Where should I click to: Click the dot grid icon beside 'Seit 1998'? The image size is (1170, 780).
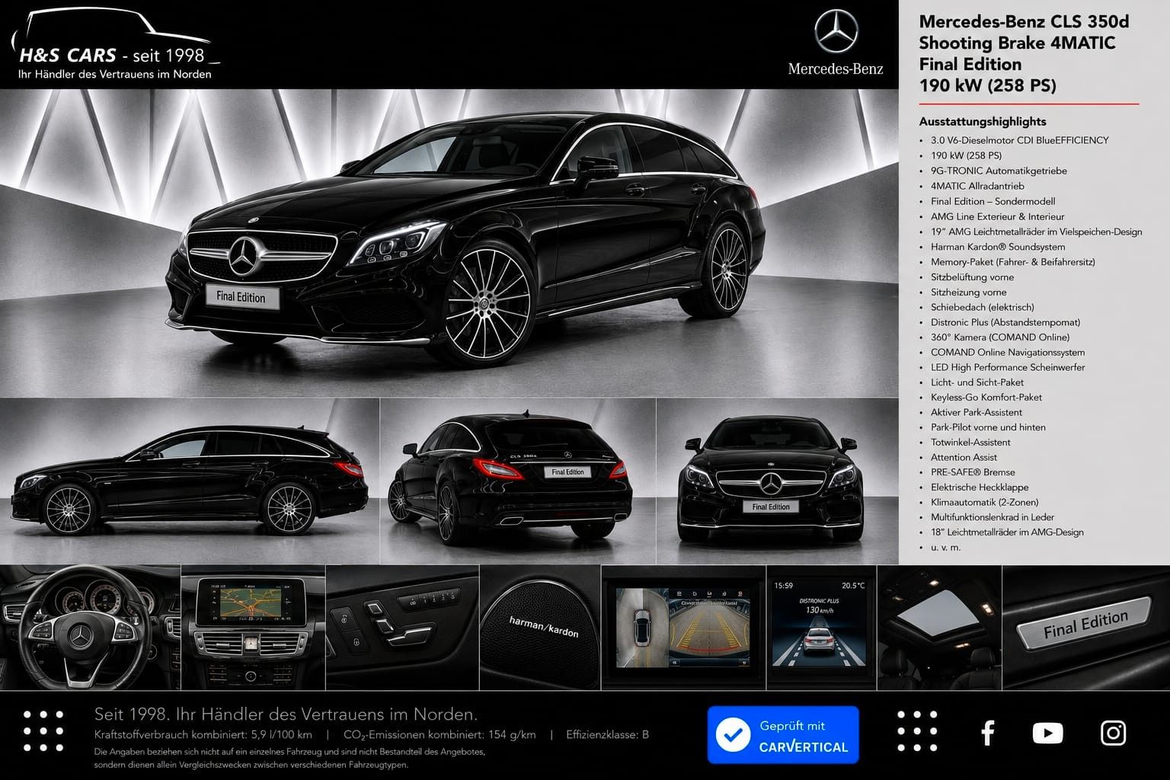(43, 732)
